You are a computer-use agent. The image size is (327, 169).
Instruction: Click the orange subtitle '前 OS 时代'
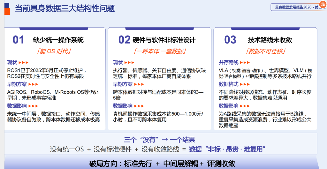[54, 51]
